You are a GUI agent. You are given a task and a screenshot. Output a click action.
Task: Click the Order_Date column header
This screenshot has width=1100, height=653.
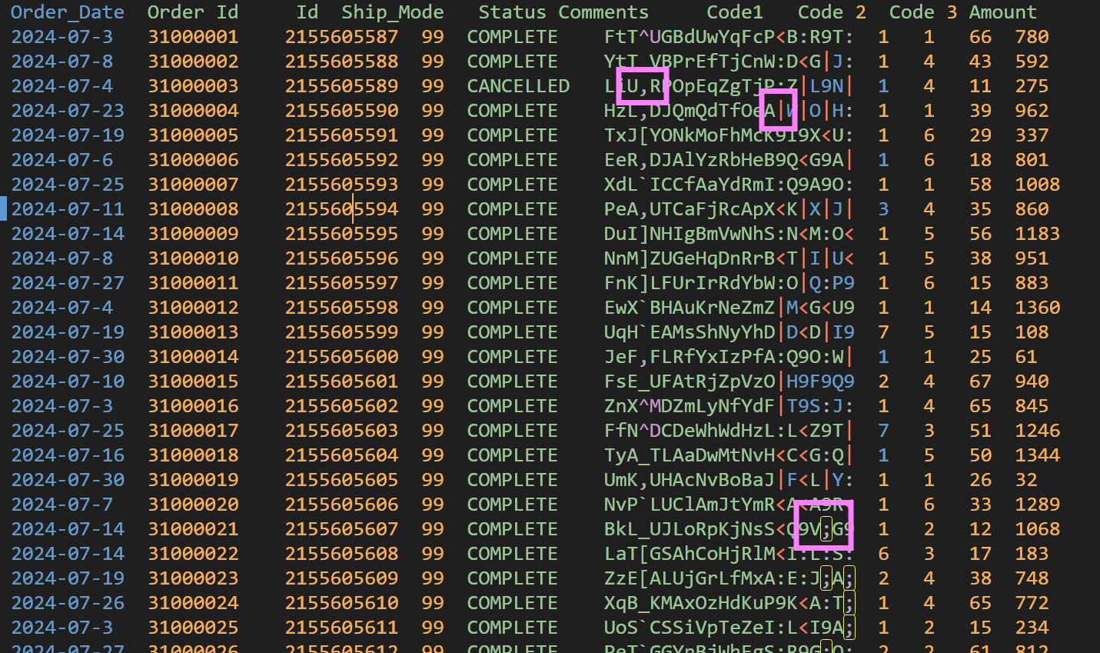(68, 12)
